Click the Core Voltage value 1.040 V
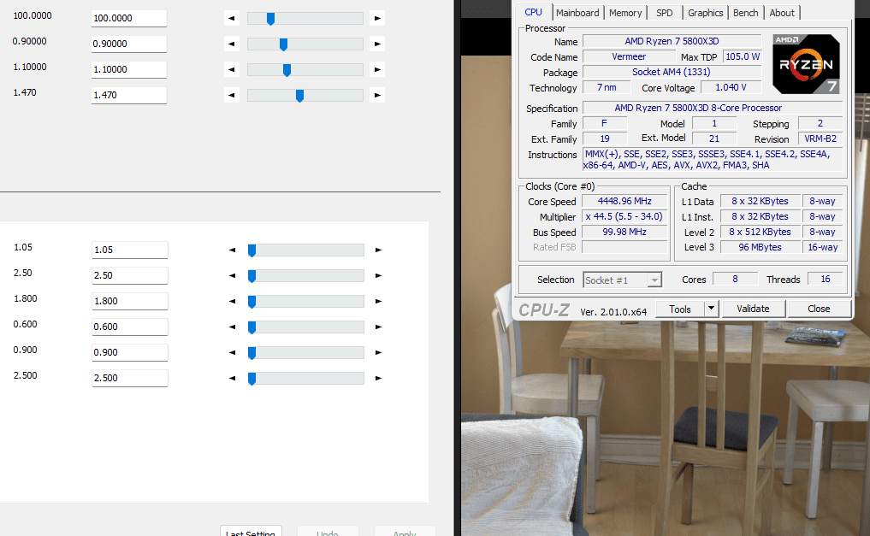The height and width of the screenshot is (536, 870). point(731,87)
